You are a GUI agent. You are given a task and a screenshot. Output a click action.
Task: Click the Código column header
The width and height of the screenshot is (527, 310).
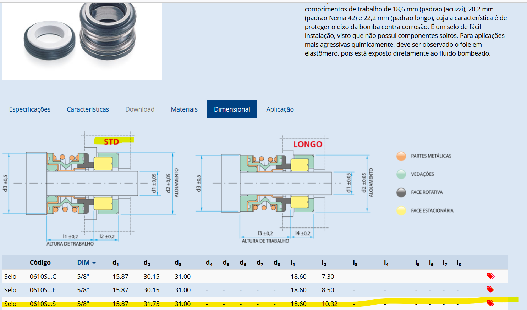click(40, 263)
